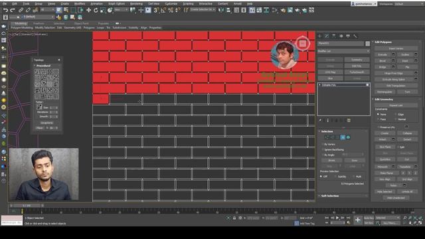Redo the last action
Screen dimensions: 425x239
[13, 11]
